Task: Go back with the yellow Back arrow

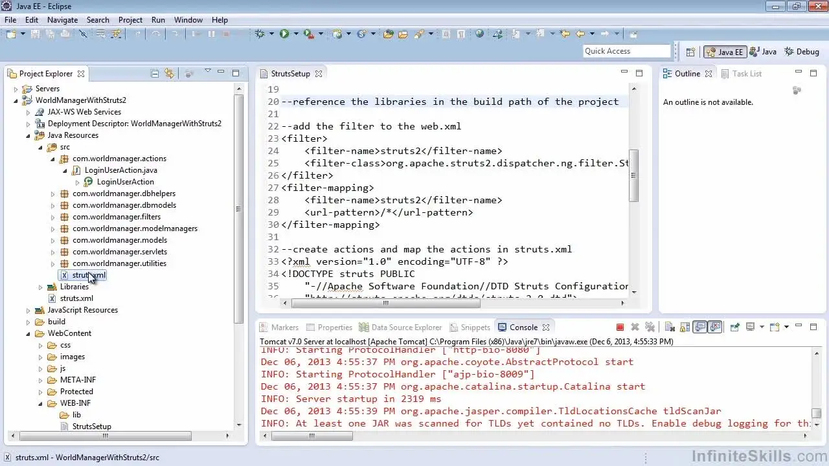Action: [580, 34]
